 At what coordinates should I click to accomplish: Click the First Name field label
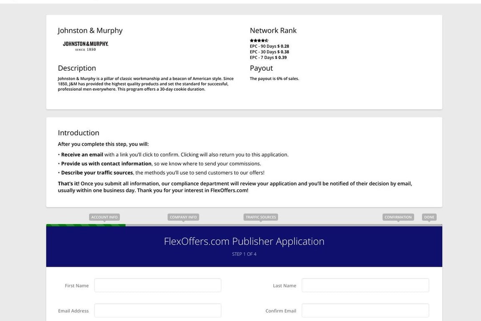click(77, 286)
